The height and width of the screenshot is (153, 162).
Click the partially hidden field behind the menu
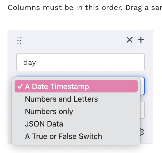[143, 110]
